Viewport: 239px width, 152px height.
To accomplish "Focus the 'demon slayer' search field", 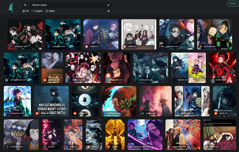I will 67,5.
